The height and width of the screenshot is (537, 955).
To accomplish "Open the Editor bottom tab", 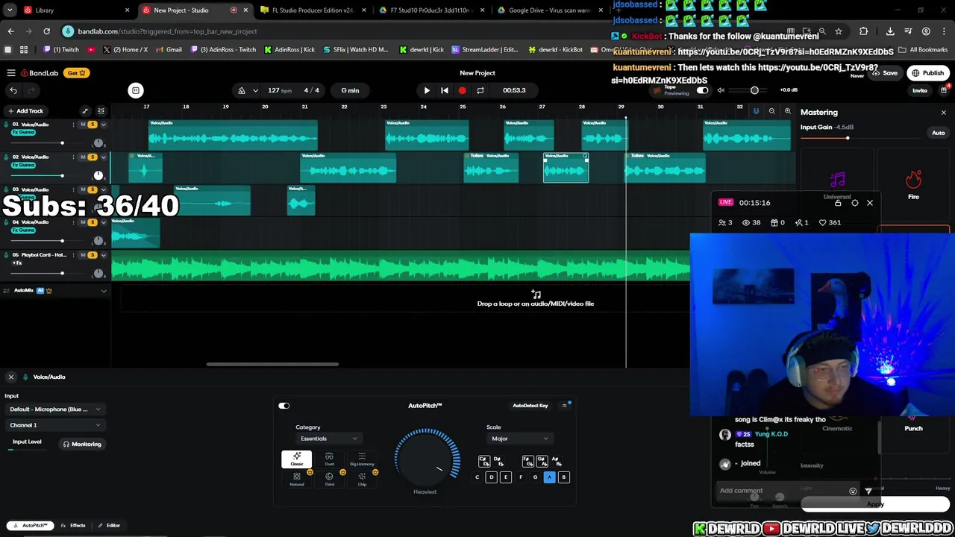I will 109,526.
